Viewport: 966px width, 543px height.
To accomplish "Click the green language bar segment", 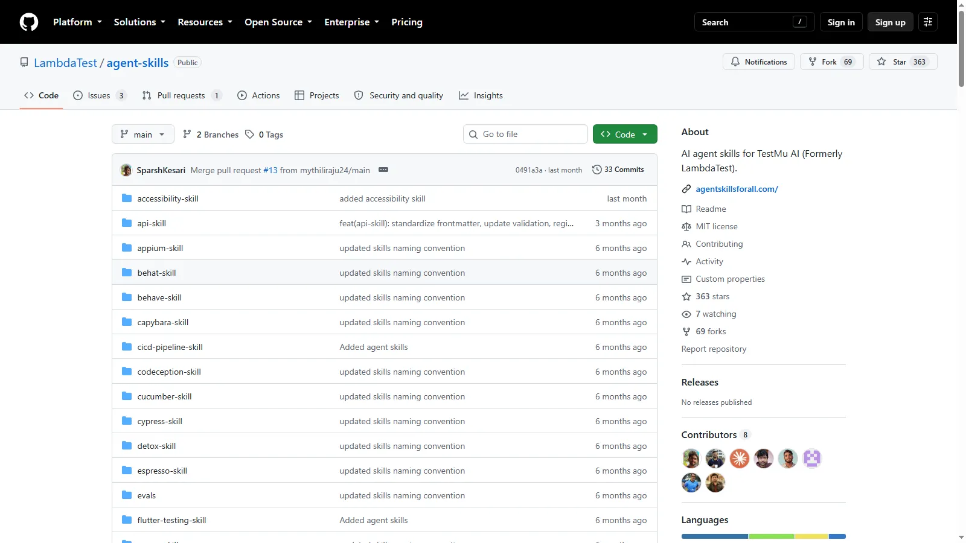I will [771, 536].
